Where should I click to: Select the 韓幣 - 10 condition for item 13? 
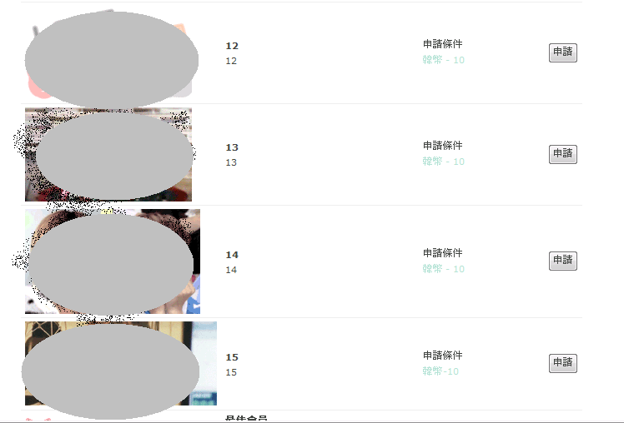click(443, 162)
